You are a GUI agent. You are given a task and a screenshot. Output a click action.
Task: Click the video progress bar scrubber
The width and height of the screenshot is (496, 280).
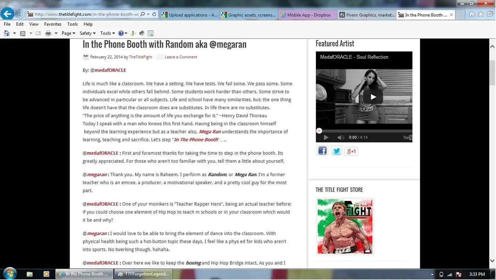pyautogui.click(x=319, y=131)
